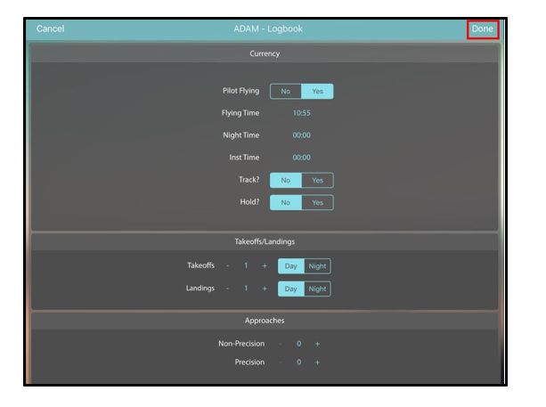Increase Non-Precision approaches count
Screen dimensions: 546x407
click(x=316, y=344)
